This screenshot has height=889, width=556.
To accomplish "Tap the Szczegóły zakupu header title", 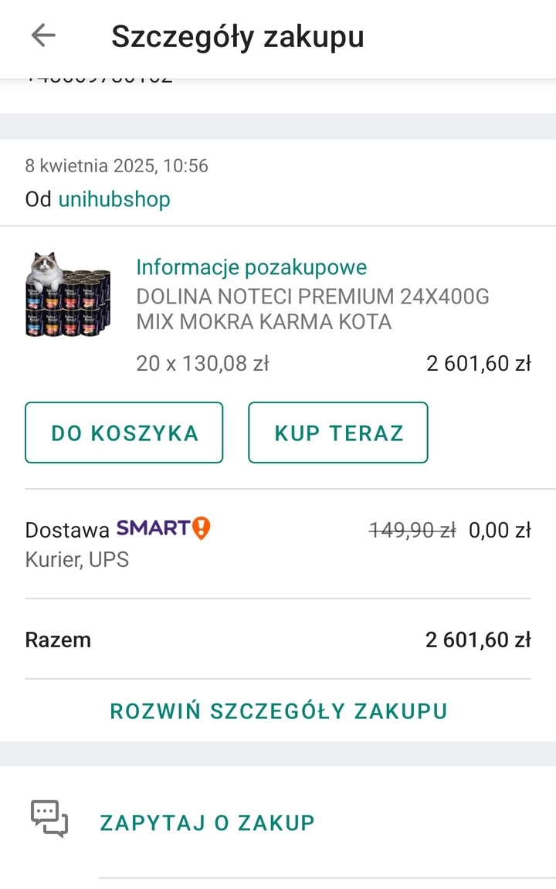I will click(x=238, y=37).
